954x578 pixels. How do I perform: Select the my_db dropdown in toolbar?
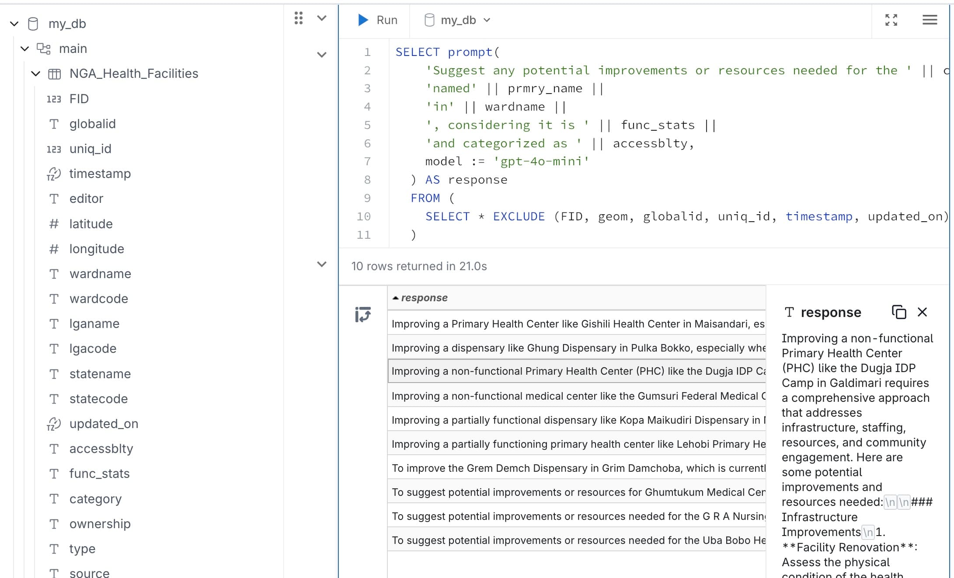pos(456,19)
